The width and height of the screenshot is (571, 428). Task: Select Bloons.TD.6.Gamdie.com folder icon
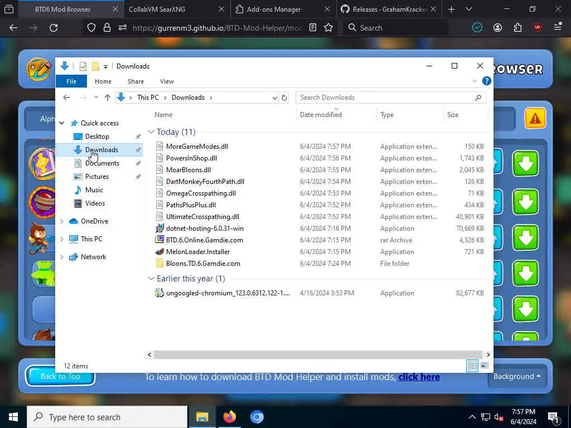(159, 263)
